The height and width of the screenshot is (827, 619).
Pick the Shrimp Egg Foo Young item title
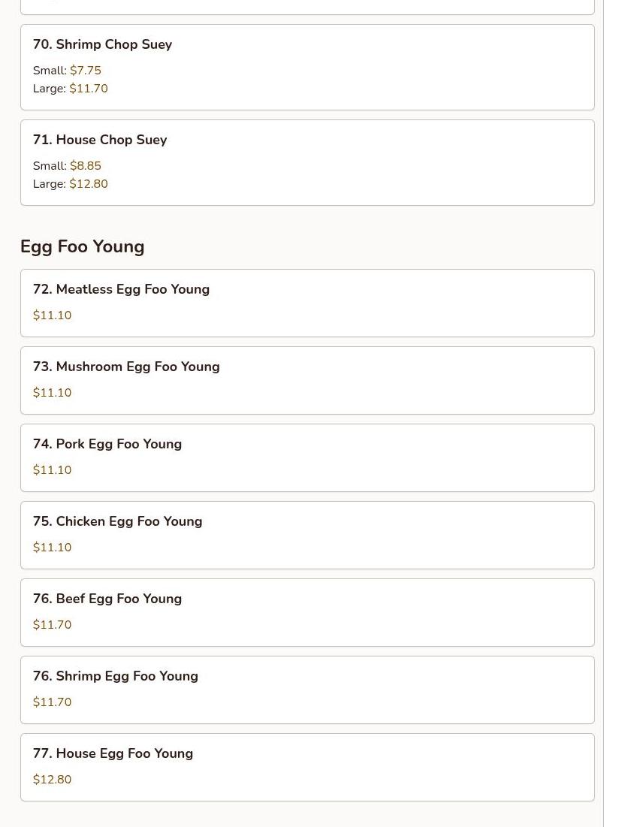(x=116, y=676)
